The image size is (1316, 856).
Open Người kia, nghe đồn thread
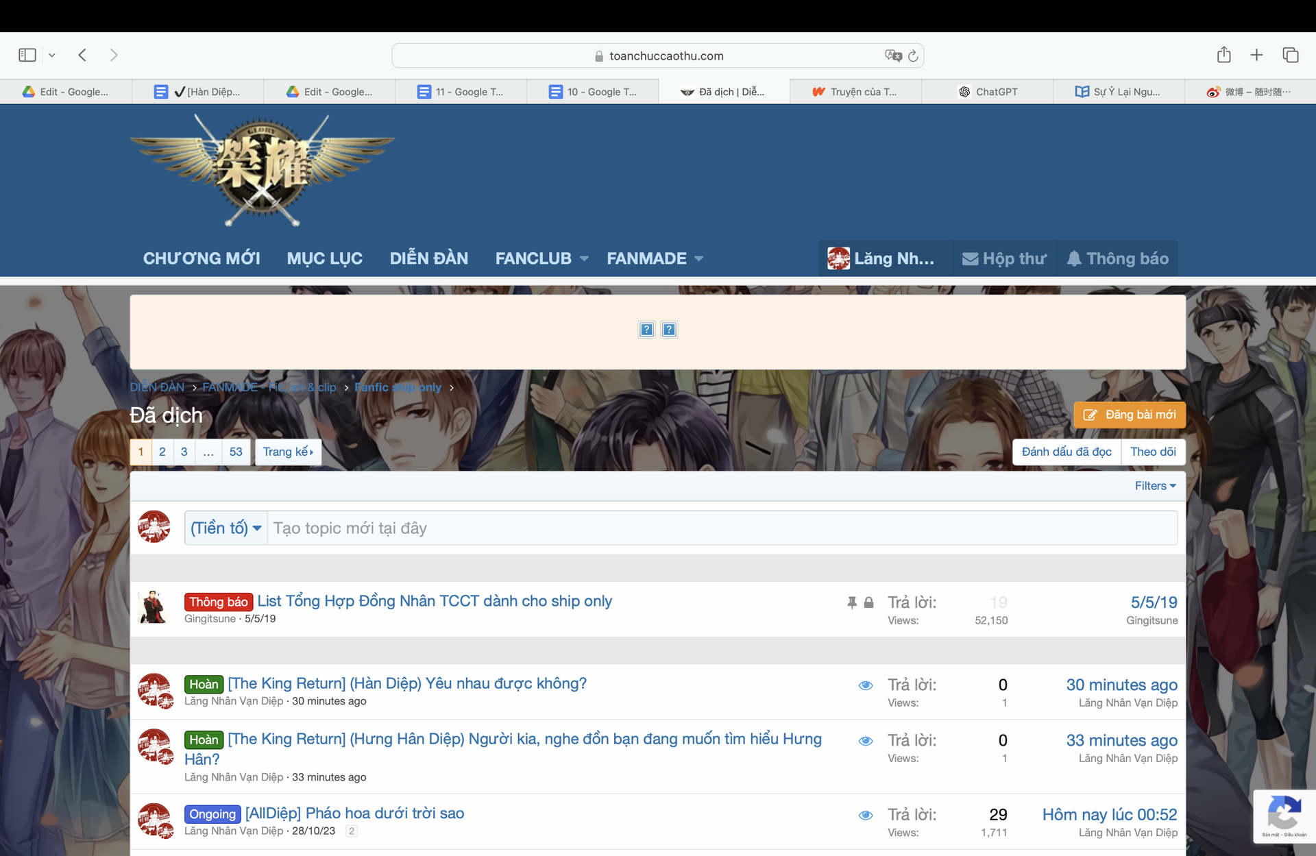coord(503,748)
